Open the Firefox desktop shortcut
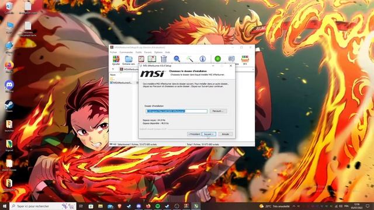The width and height of the screenshot is (374, 210). [x=9, y=67]
